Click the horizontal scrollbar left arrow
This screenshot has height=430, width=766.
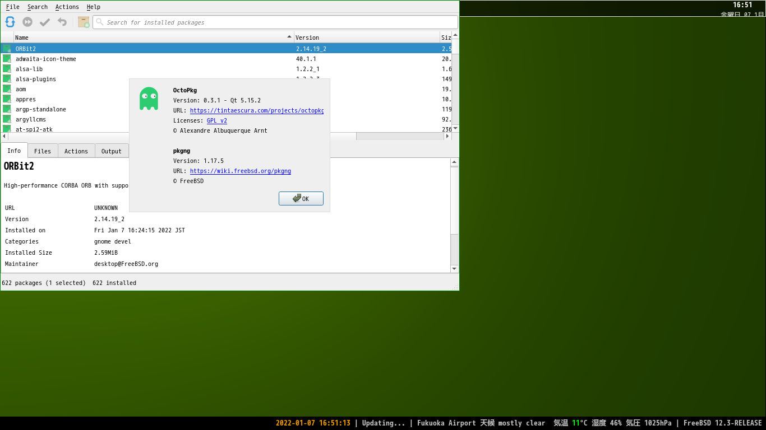[4, 136]
